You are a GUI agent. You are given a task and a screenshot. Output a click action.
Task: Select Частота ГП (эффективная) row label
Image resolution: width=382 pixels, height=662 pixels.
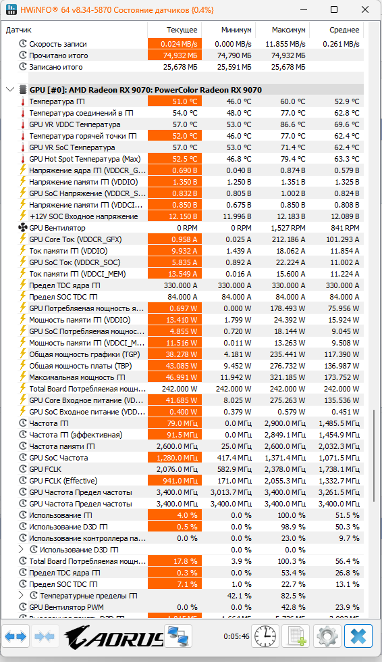coord(76,435)
